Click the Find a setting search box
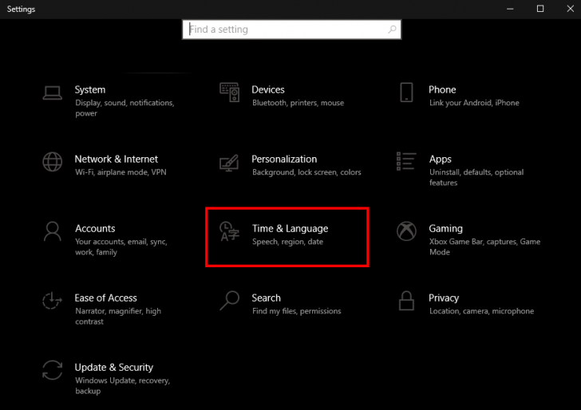The image size is (581, 410). 287,30
